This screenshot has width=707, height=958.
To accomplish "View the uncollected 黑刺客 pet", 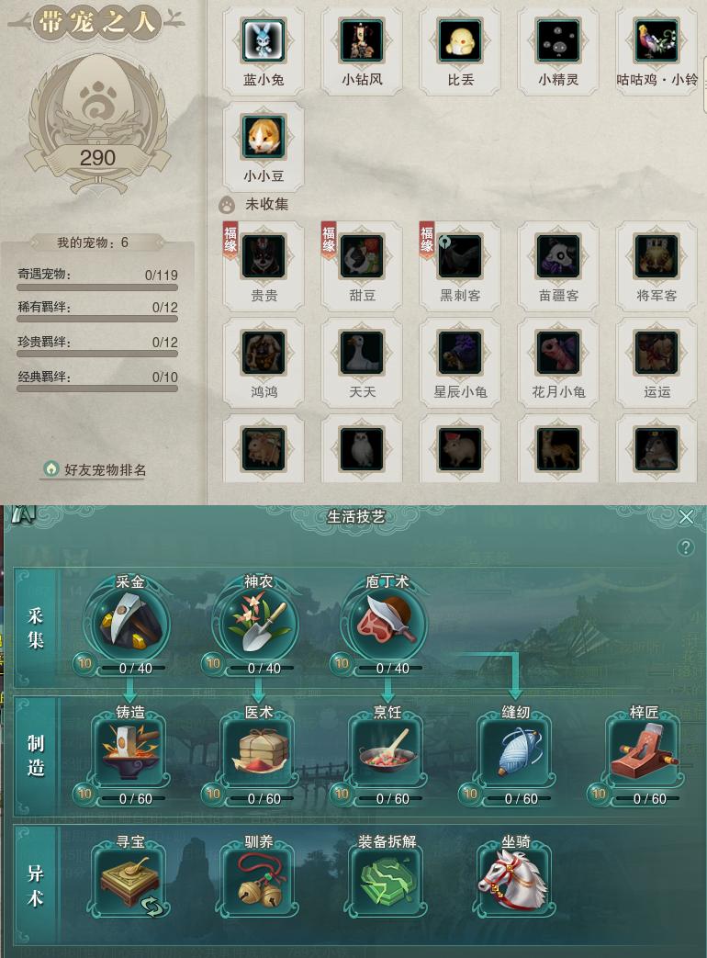I will tap(460, 256).
